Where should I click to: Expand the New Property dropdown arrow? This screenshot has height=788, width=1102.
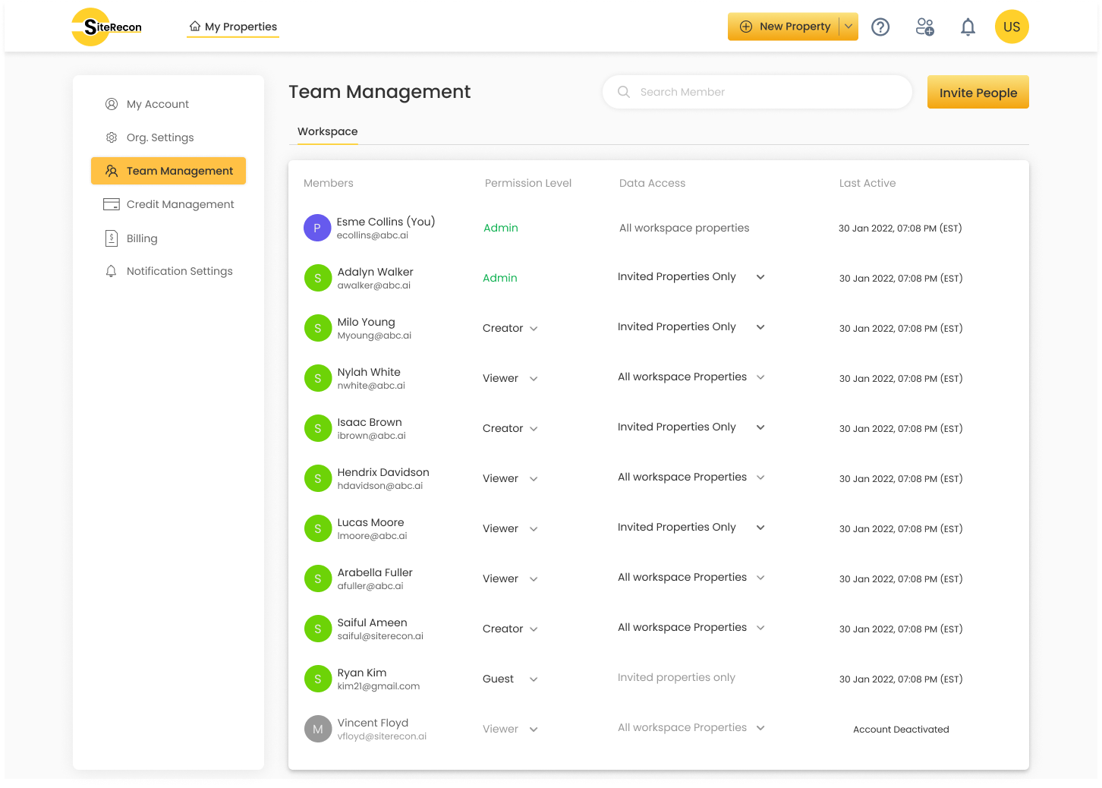pos(849,26)
